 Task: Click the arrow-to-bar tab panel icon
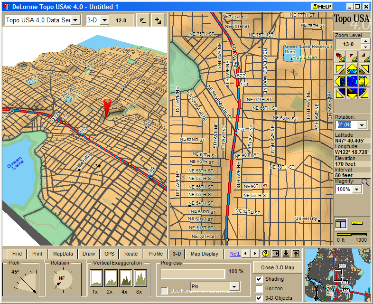276,254
